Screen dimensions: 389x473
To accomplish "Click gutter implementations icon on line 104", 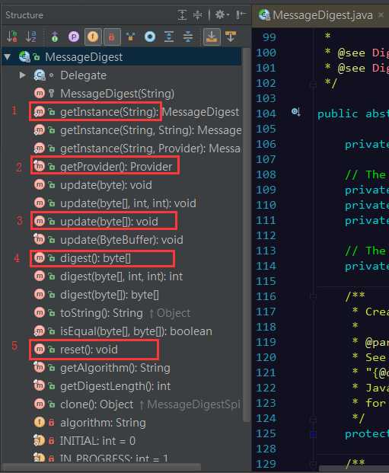I will point(296,112).
